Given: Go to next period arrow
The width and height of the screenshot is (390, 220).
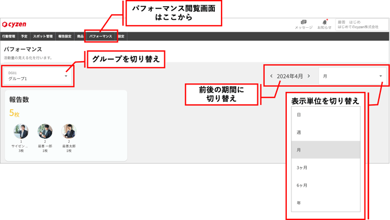Looking at the screenshot, I should [x=309, y=76].
